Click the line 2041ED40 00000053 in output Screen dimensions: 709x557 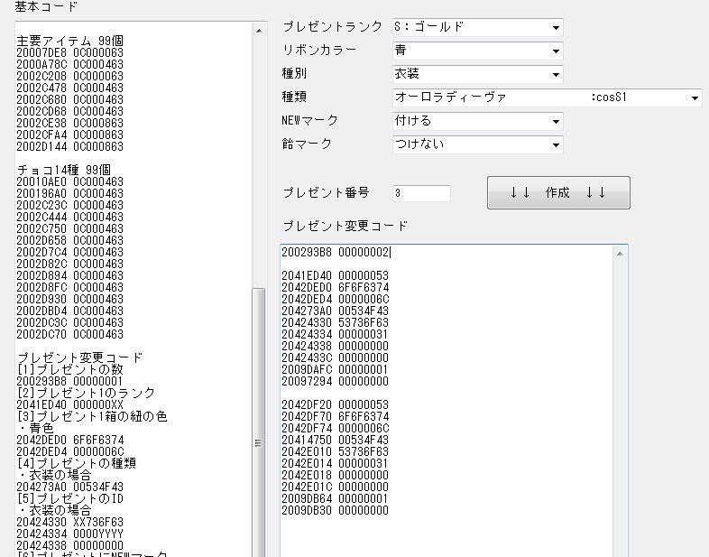(x=335, y=276)
